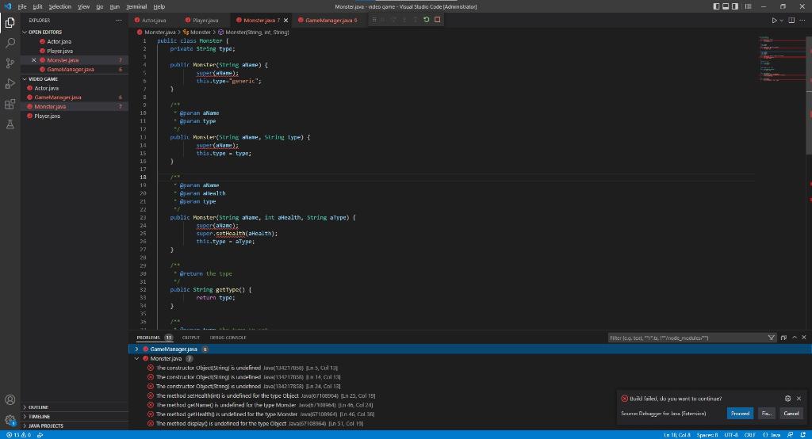Screen dimensions: 812x439
Task: Open the notifications bell in status bar
Action: [x=802, y=435]
